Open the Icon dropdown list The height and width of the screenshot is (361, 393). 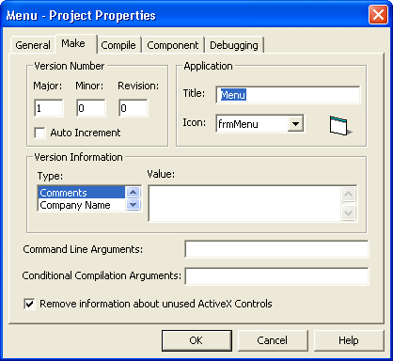295,124
